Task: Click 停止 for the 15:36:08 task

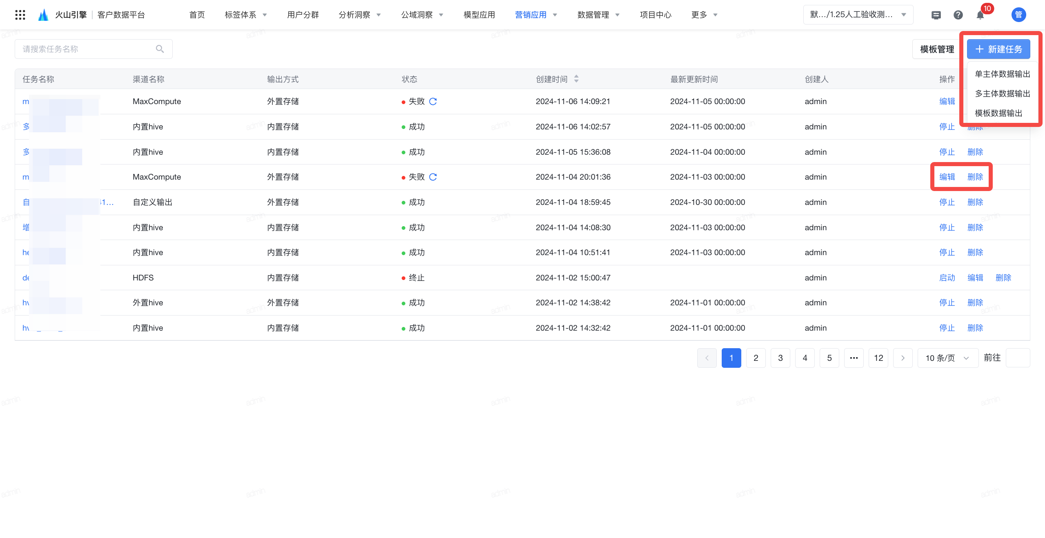Action: point(947,152)
